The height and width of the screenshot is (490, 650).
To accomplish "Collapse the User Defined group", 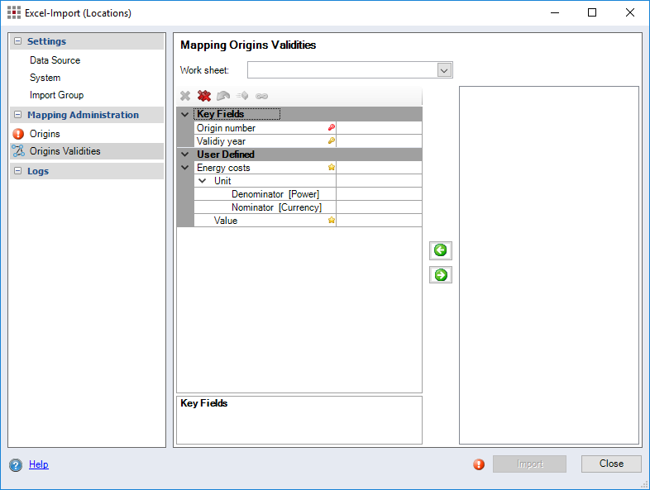I will (184, 155).
